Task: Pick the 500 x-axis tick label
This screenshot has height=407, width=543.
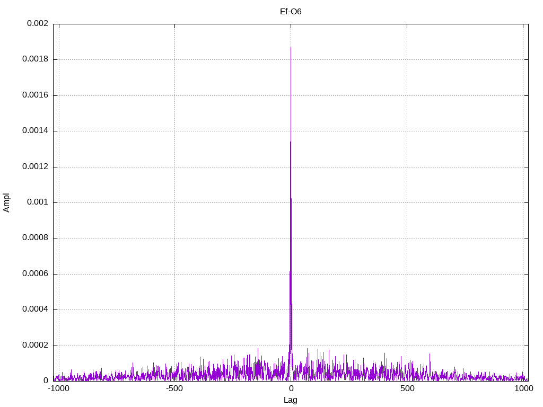Action: [x=407, y=389]
